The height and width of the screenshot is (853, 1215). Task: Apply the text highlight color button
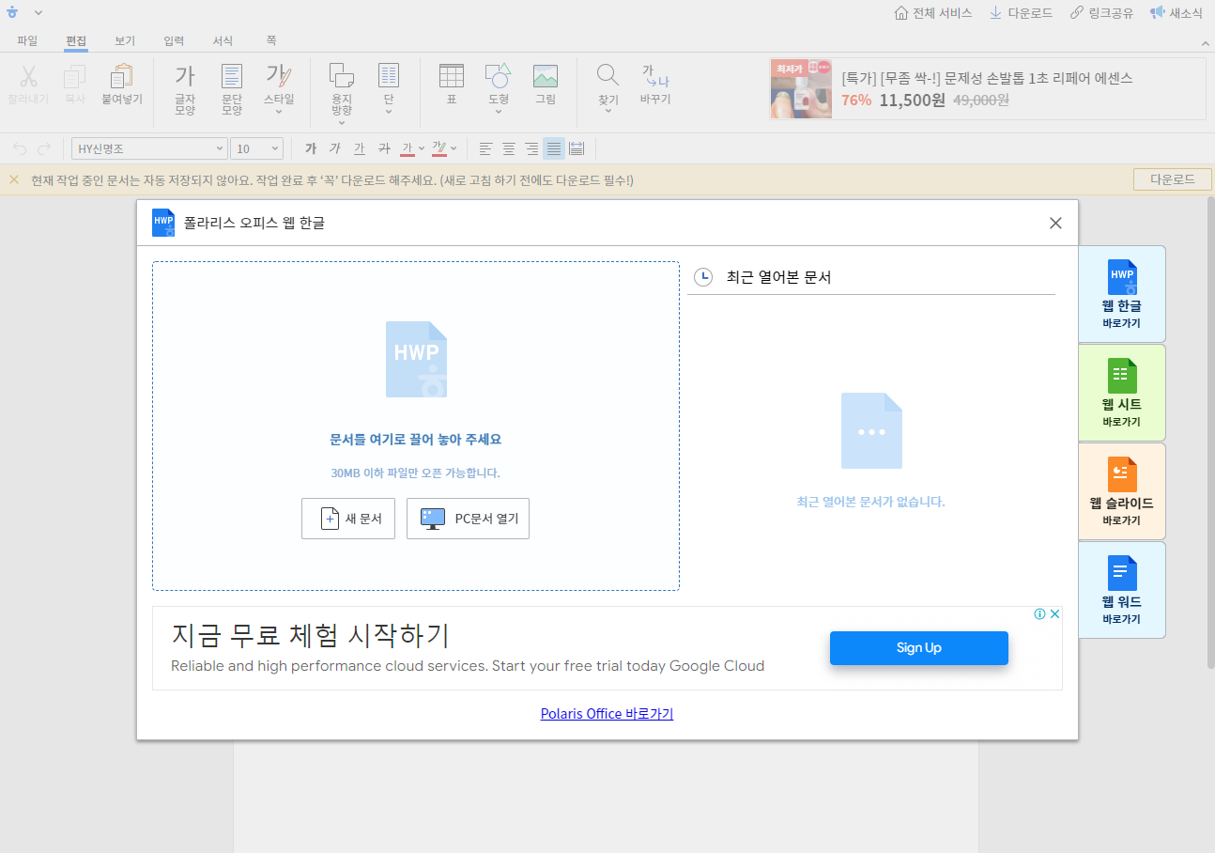(438, 148)
